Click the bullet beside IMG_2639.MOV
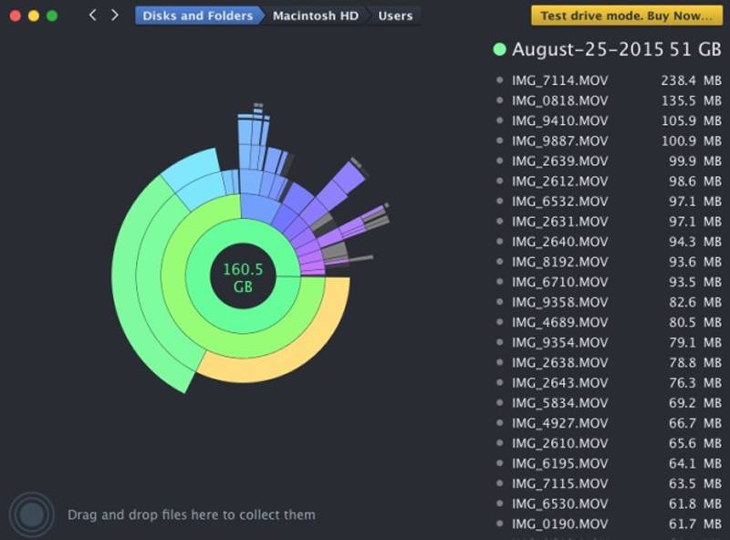 pos(500,161)
